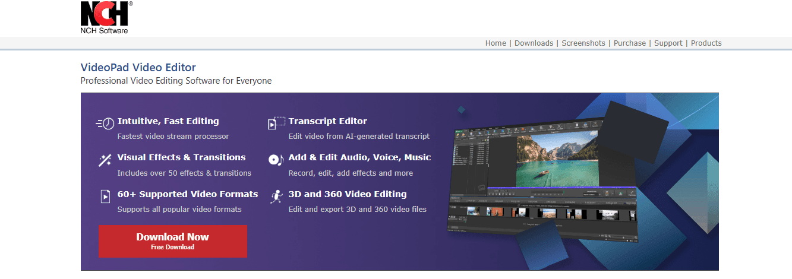Open the Downloads menu link
Viewport: 792px width, 279px height.
(x=534, y=43)
